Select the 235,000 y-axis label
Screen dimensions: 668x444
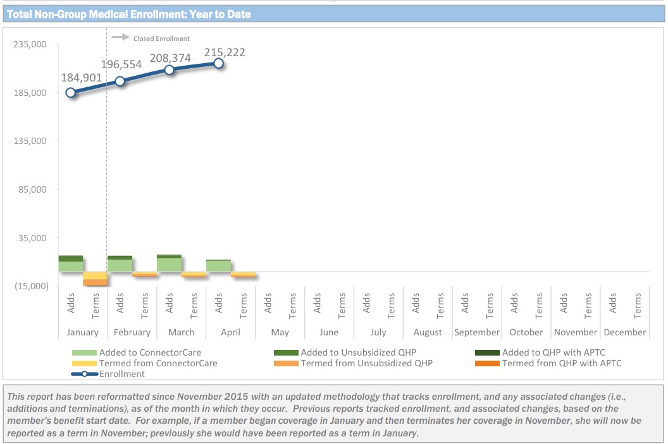pyautogui.click(x=30, y=44)
